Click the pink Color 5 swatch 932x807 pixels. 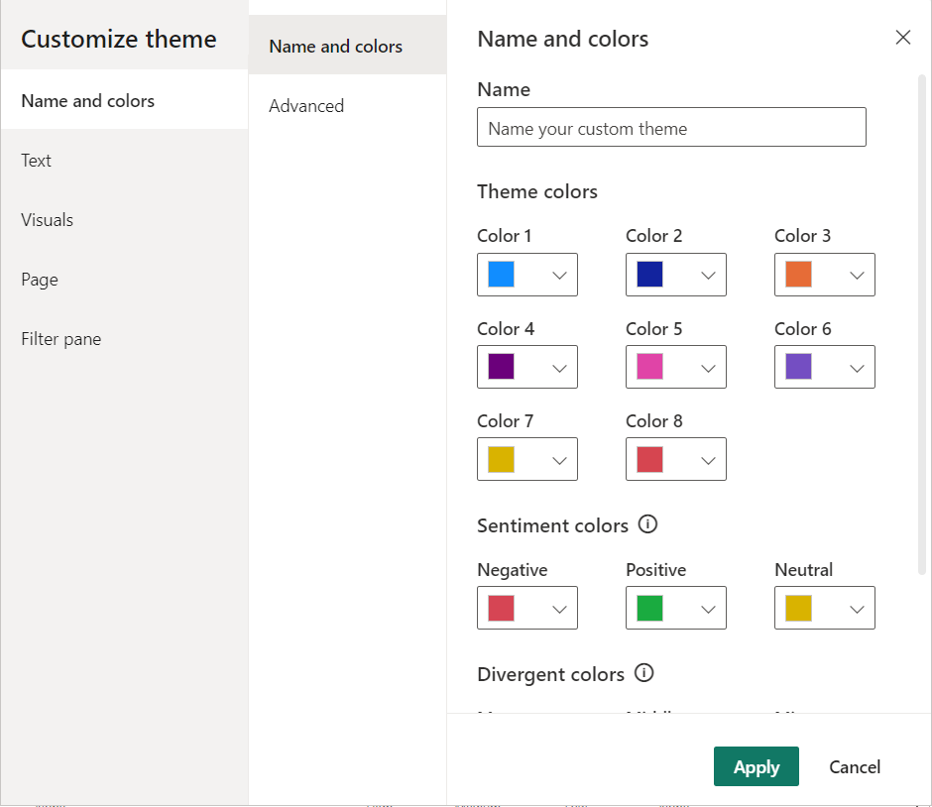point(650,367)
